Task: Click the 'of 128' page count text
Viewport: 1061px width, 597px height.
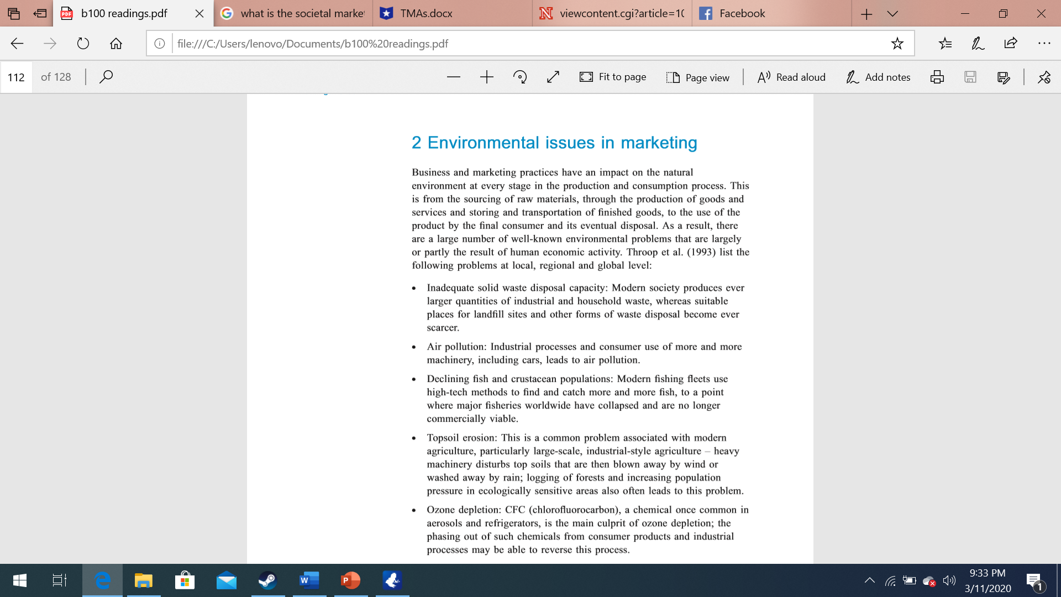Action: (x=56, y=77)
